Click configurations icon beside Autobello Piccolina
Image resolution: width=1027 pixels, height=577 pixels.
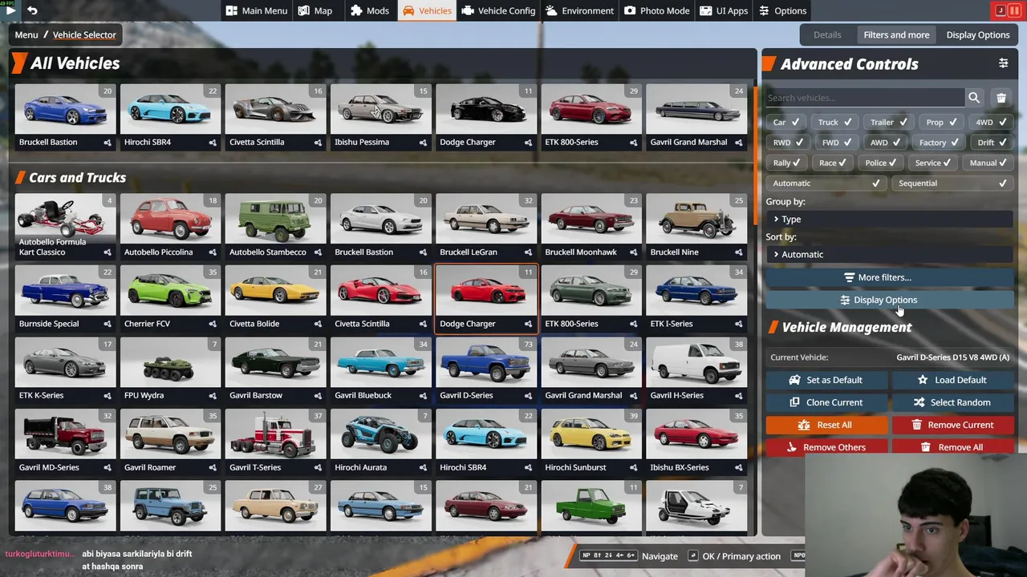tap(213, 252)
